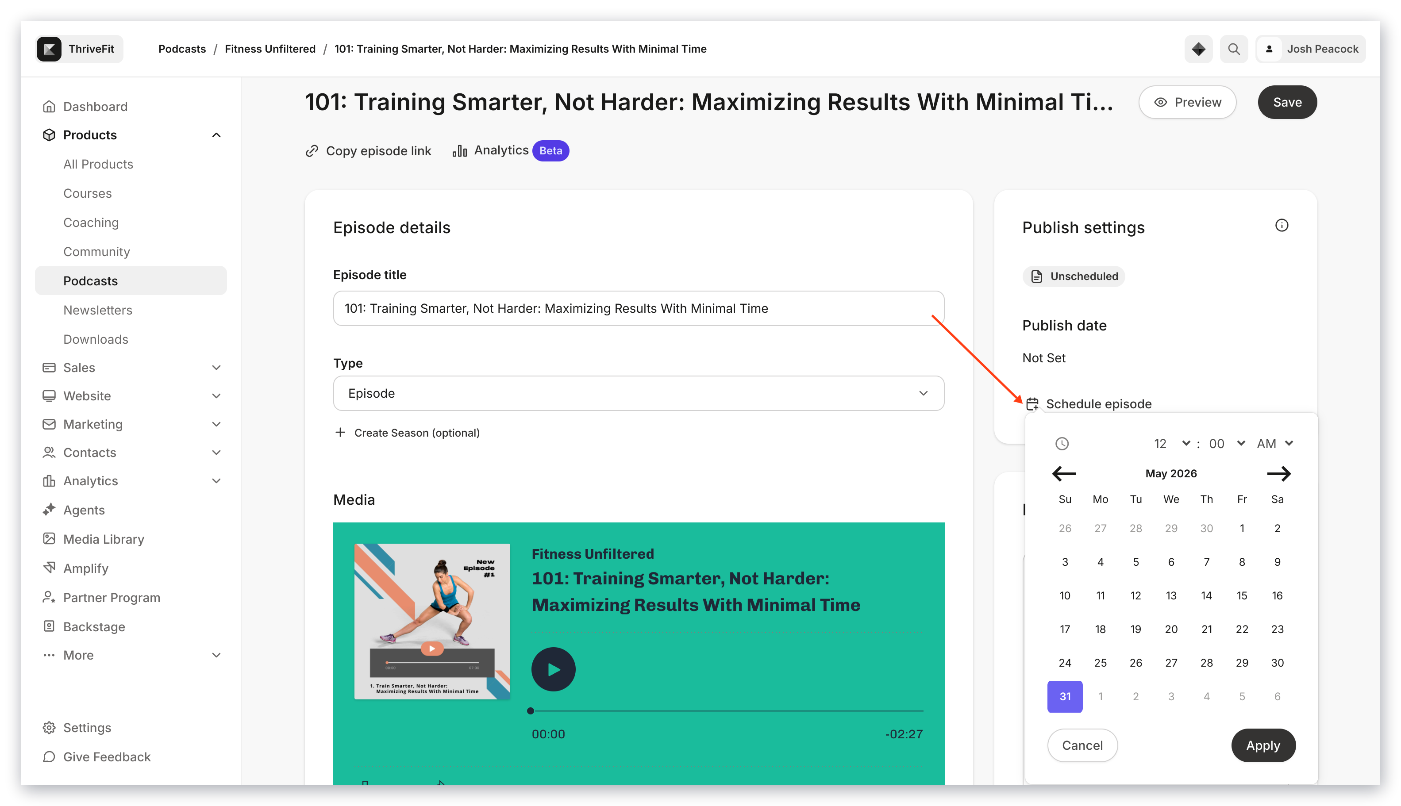
Task: Expand the Marketing section chevron
Action: [216, 424]
